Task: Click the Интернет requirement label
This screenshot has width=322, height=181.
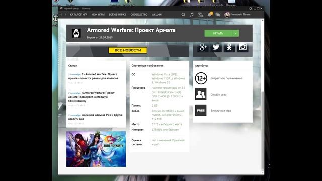Action: click(137, 130)
